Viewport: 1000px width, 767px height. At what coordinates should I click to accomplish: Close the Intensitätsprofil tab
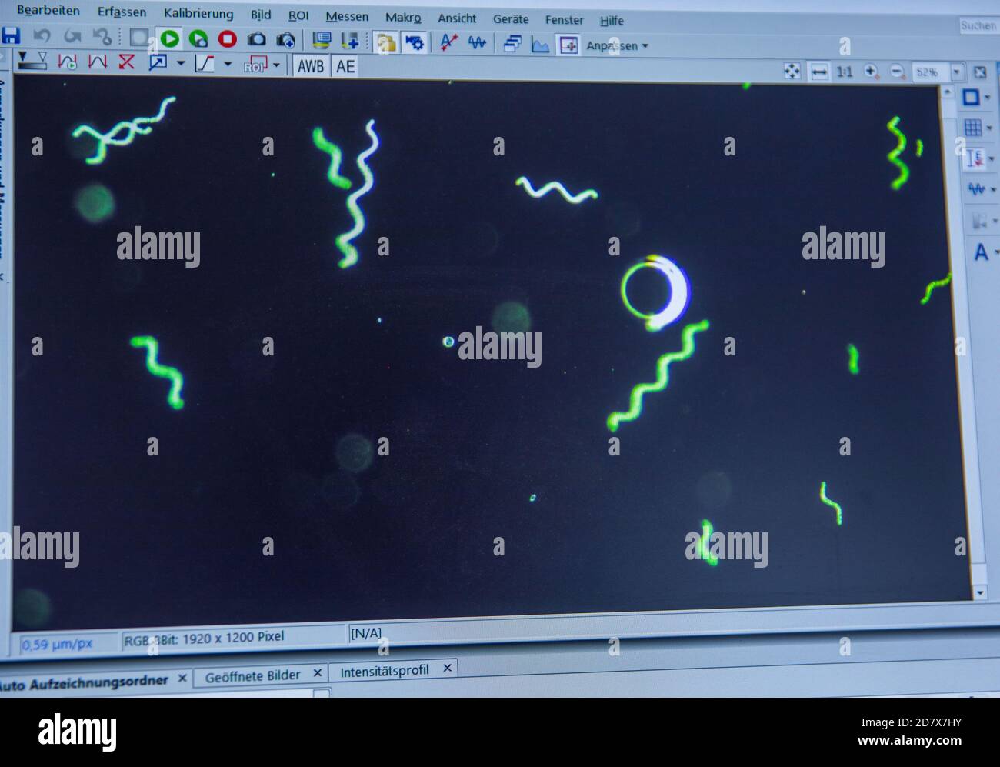pyautogui.click(x=447, y=669)
